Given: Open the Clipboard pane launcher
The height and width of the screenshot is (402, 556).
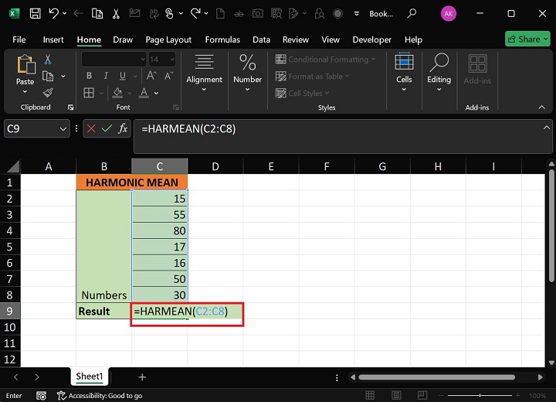Looking at the screenshot, I should 70,107.
